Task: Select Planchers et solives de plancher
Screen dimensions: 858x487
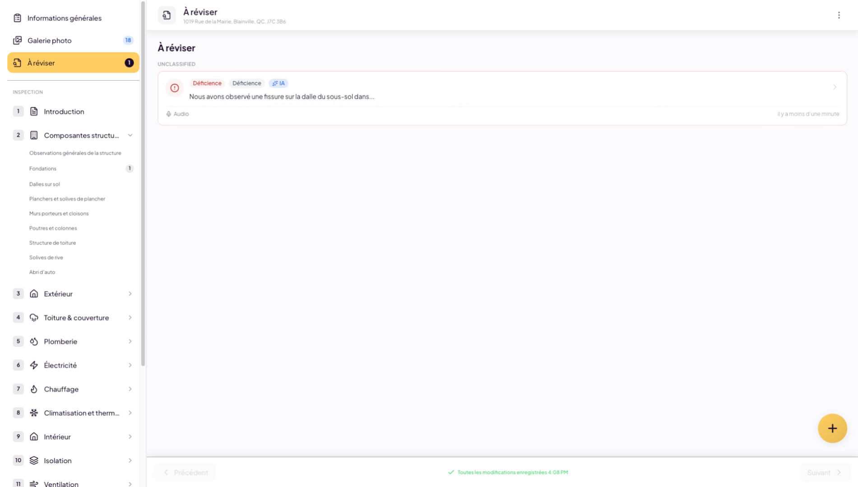Action: (x=67, y=199)
